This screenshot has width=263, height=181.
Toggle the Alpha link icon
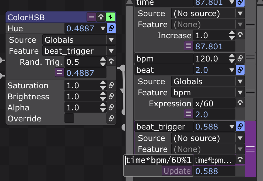111,107
